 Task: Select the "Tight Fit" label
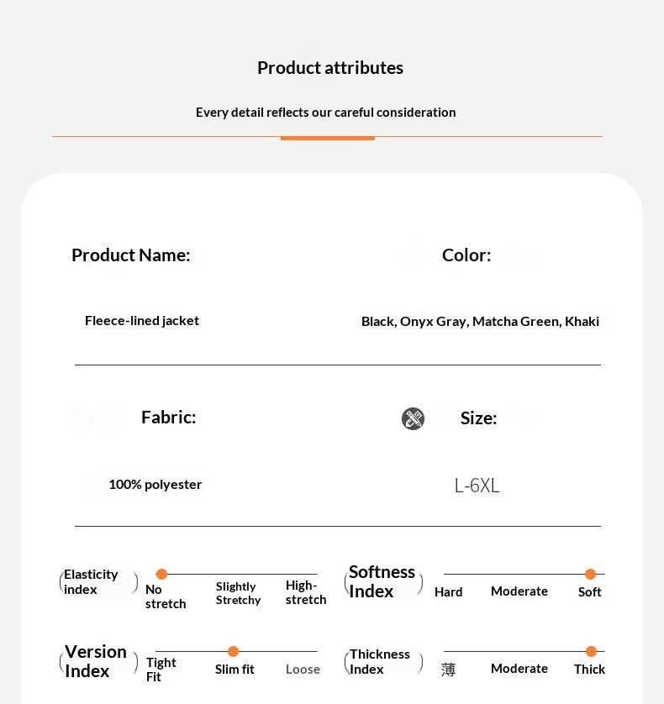click(x=161, y=670)
